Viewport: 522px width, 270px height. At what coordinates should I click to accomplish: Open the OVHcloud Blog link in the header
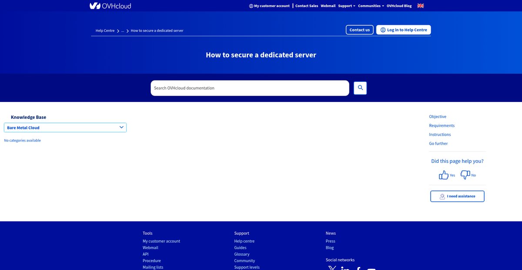[399, 6]
